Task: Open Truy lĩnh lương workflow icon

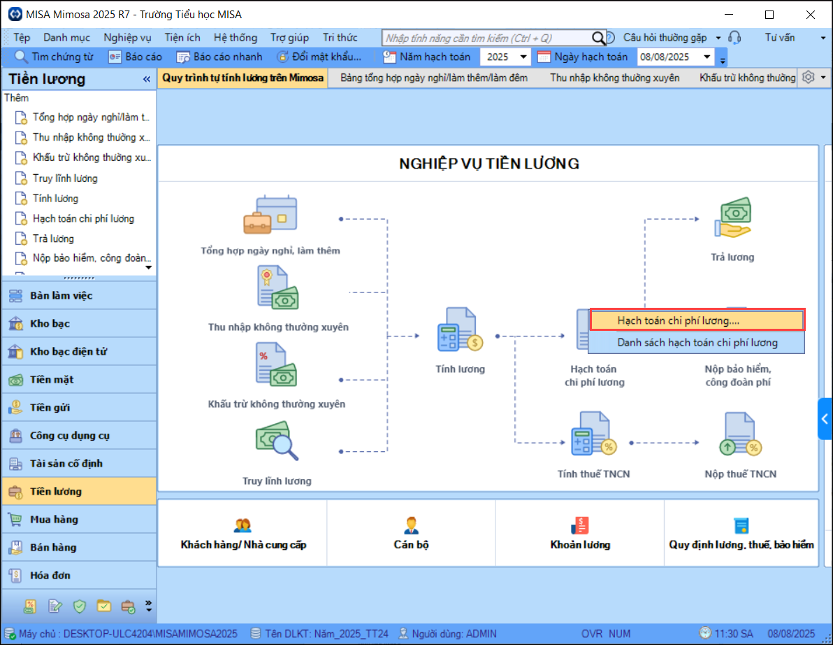Action: coord(277,441)
